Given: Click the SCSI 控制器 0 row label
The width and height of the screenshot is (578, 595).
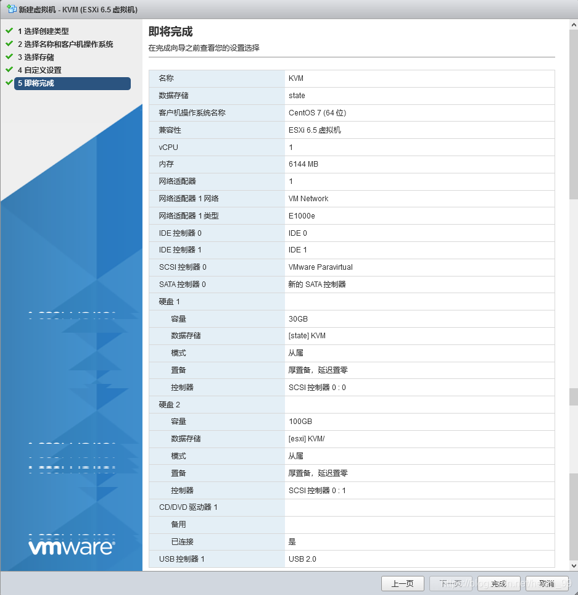Looking at the screenshot, I should [x=183, y=267].
